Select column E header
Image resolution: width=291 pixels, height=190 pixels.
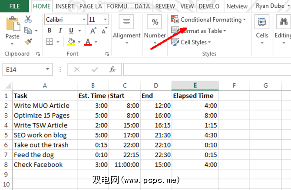click(x=195, y=85)
